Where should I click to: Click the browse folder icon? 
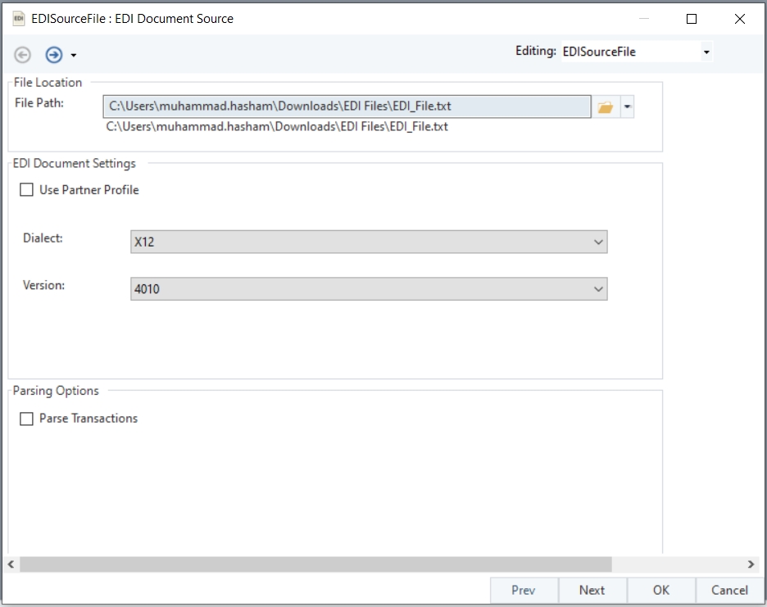pos(606,107)
